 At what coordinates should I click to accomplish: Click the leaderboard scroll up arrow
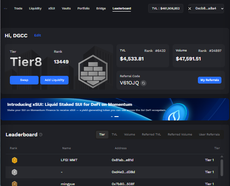tap(222, 156)
